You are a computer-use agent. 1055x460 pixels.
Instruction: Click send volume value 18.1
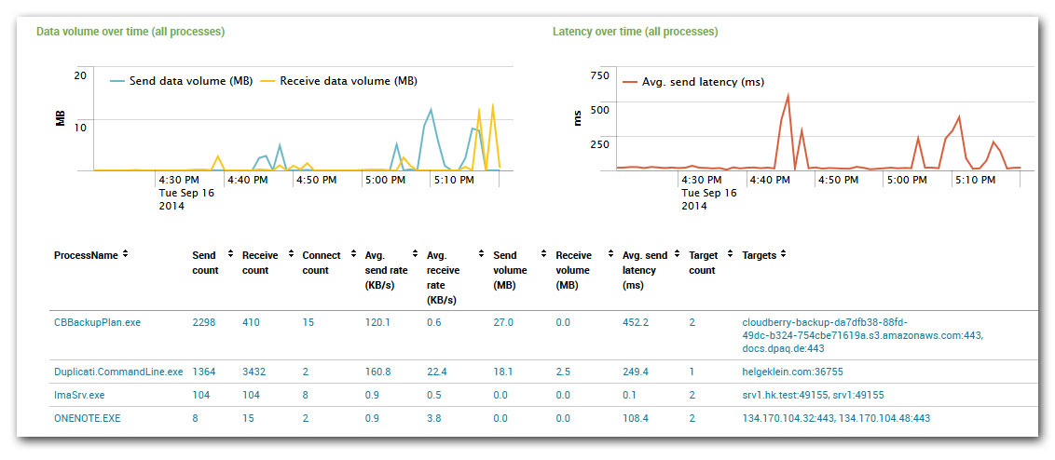point(503,372)
